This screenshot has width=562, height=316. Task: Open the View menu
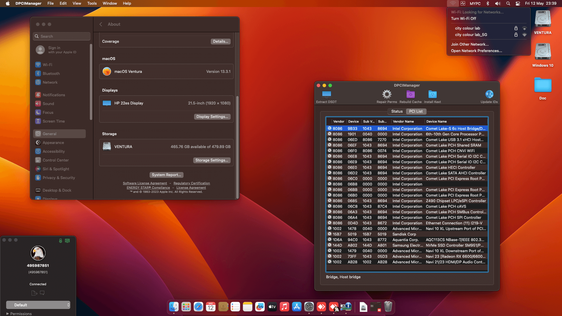click(x=77, y=4)
